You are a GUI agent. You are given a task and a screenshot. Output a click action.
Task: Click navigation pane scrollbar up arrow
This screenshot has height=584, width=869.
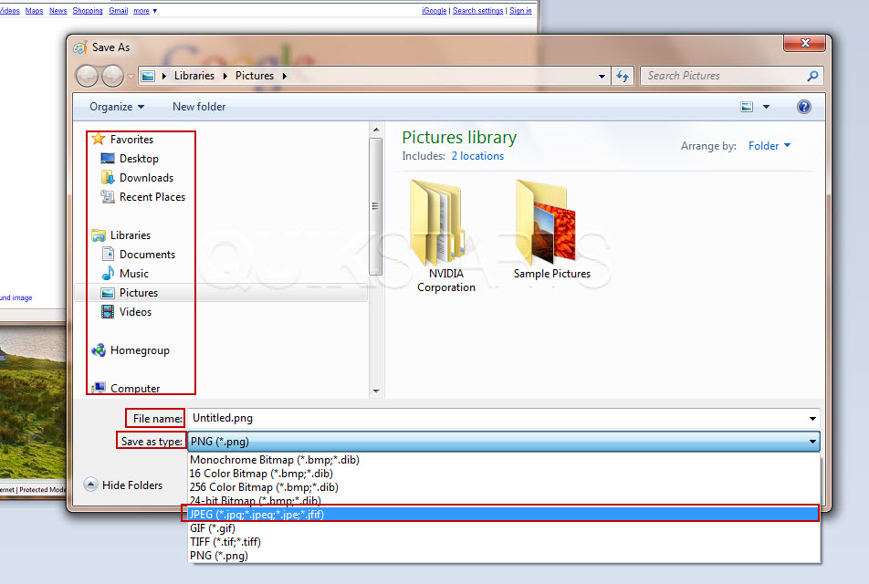(x=376, y=129)
